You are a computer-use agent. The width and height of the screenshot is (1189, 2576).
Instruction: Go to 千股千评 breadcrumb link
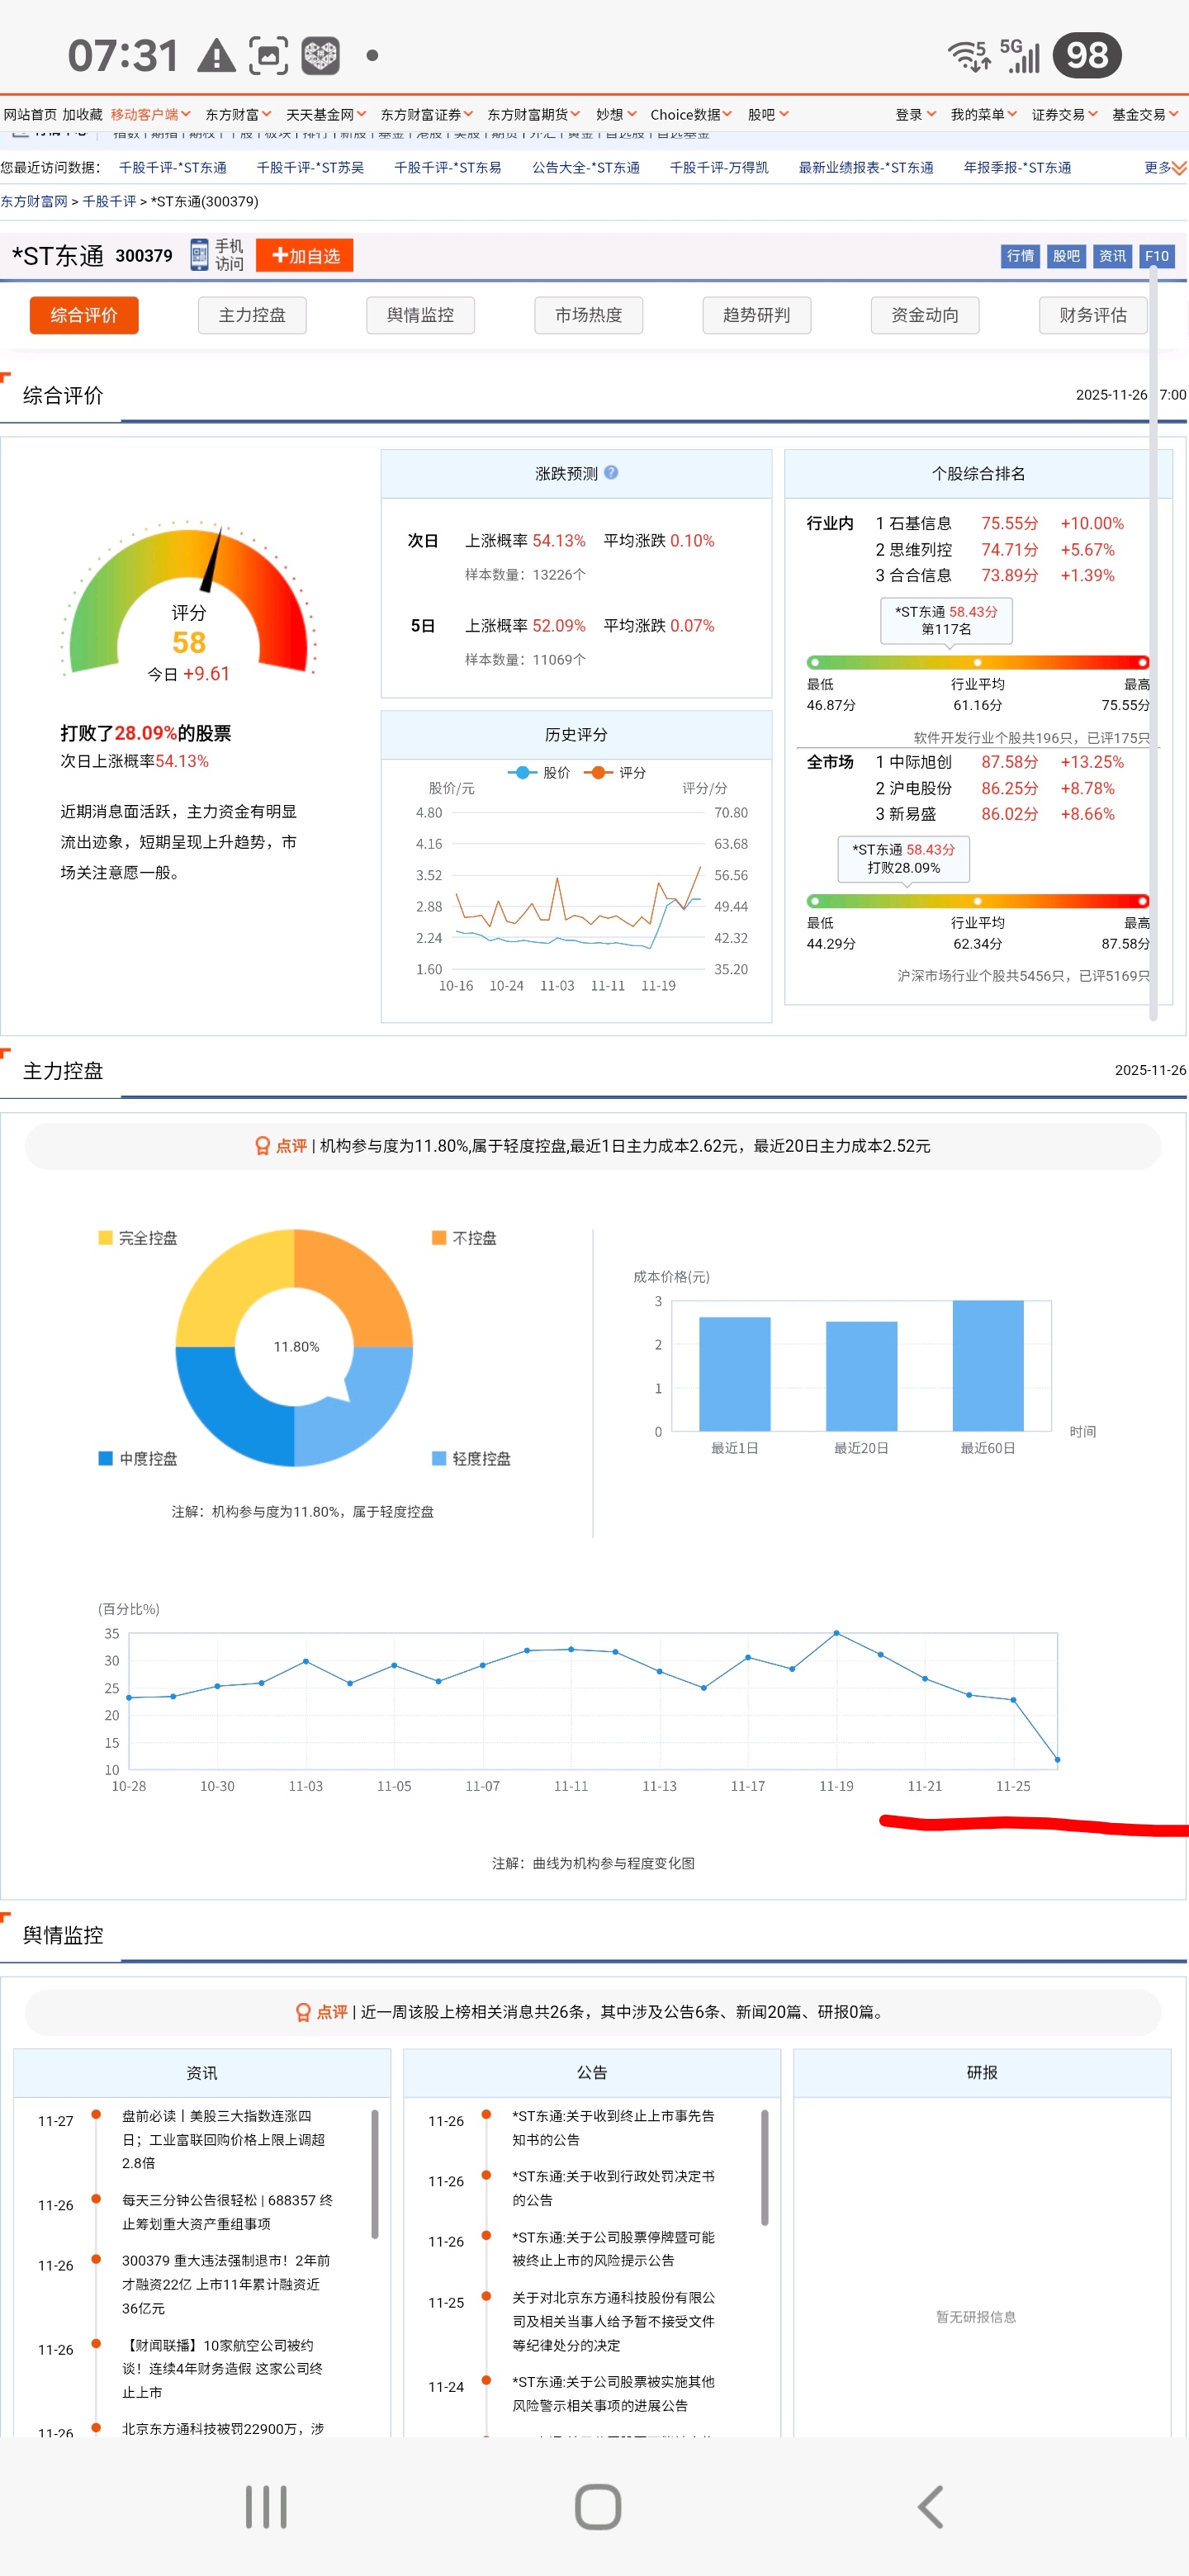109,201
